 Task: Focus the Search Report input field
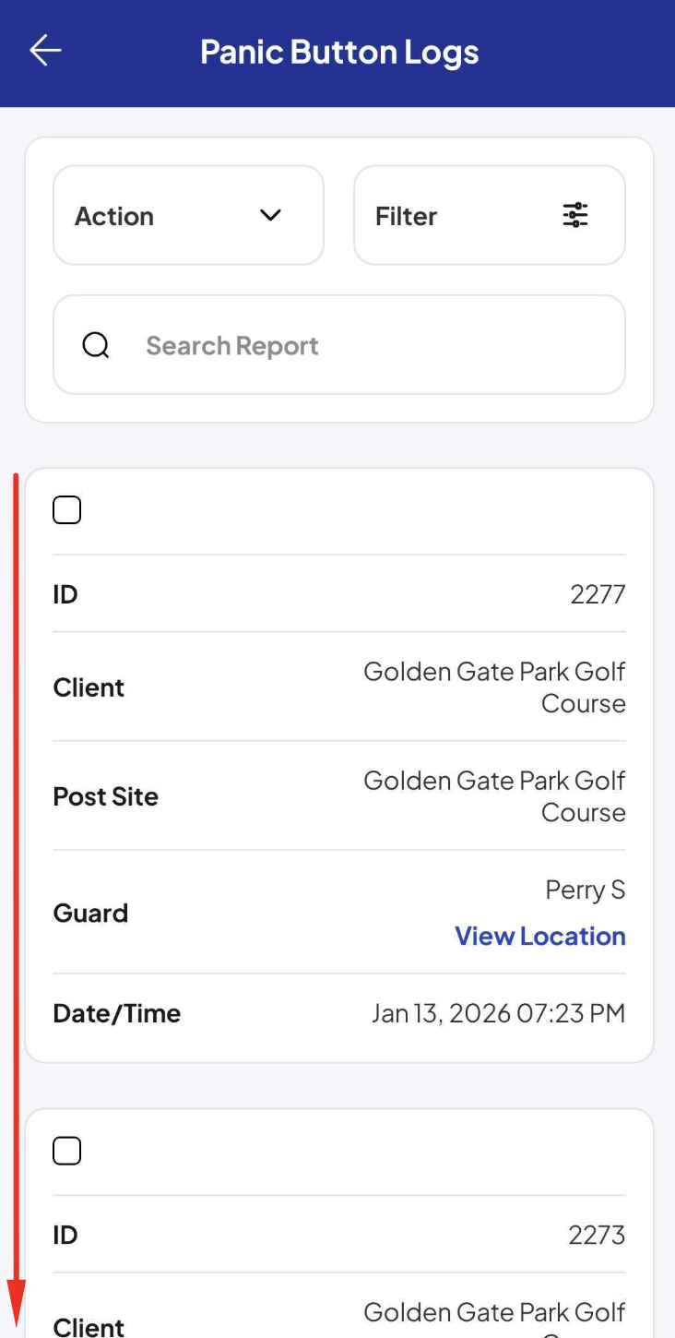(x=339, y=345)
